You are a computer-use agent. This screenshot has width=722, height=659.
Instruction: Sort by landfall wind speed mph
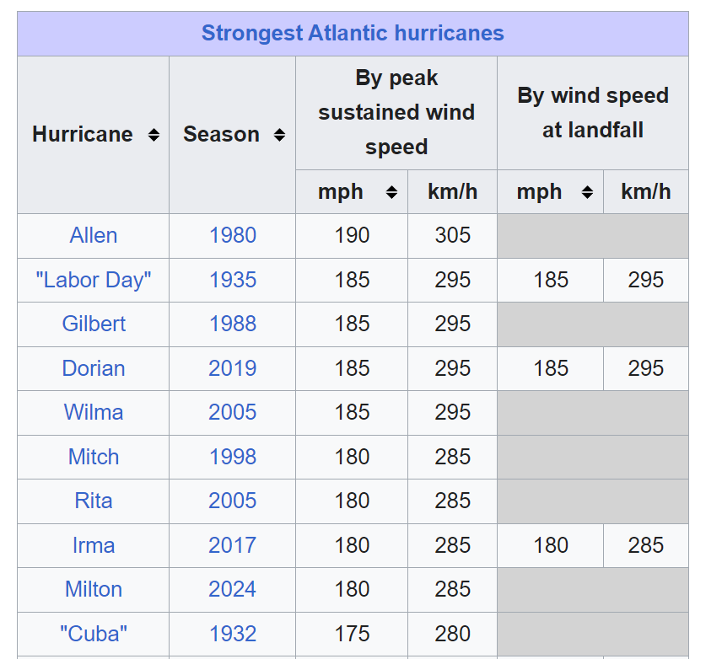click(x=587, y=192)
